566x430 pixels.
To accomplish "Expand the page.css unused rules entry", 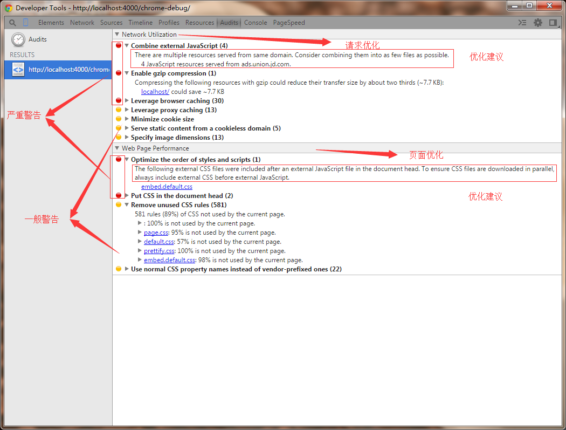I will tap(140, 232).
